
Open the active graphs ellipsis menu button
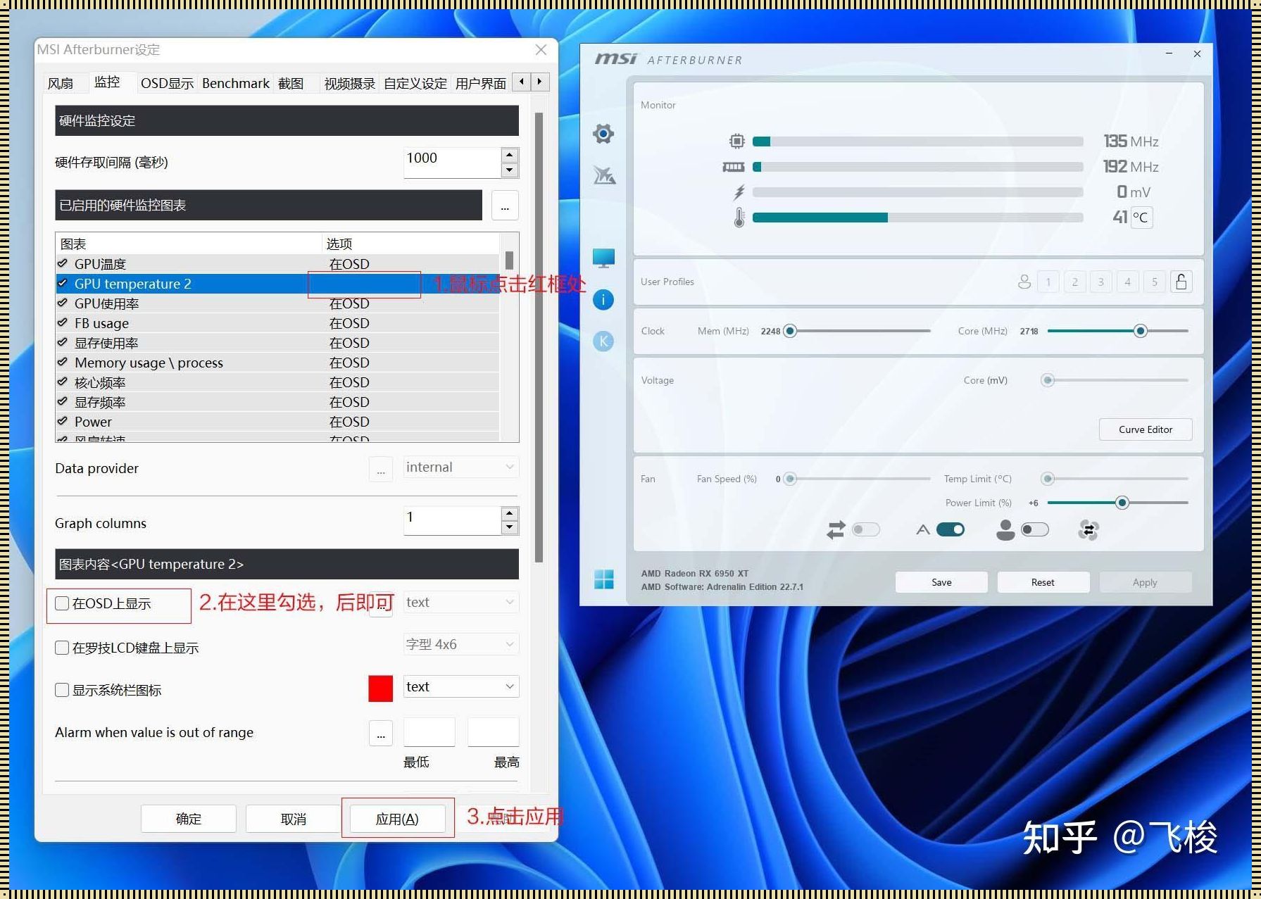(x=505, y=206)
